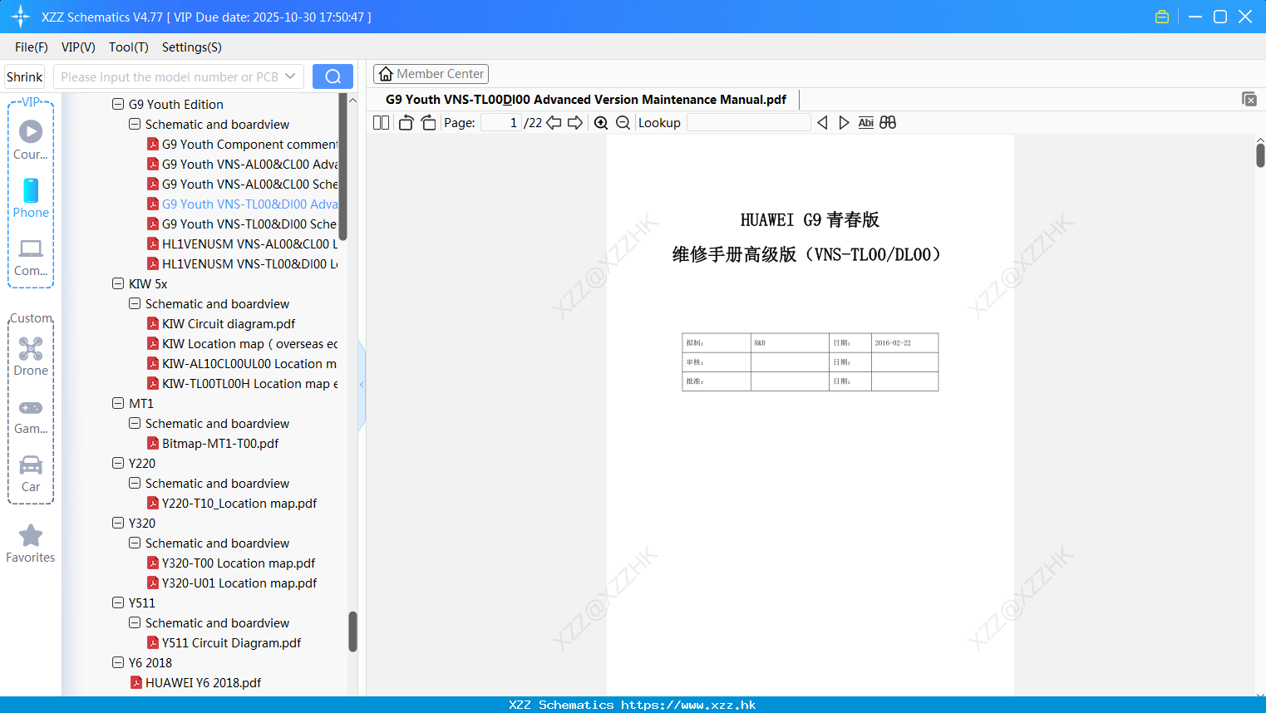Screen dimensions: 1266x713
Task: Click the XZZ Schematics logo icon
Action: pos(20,17)
